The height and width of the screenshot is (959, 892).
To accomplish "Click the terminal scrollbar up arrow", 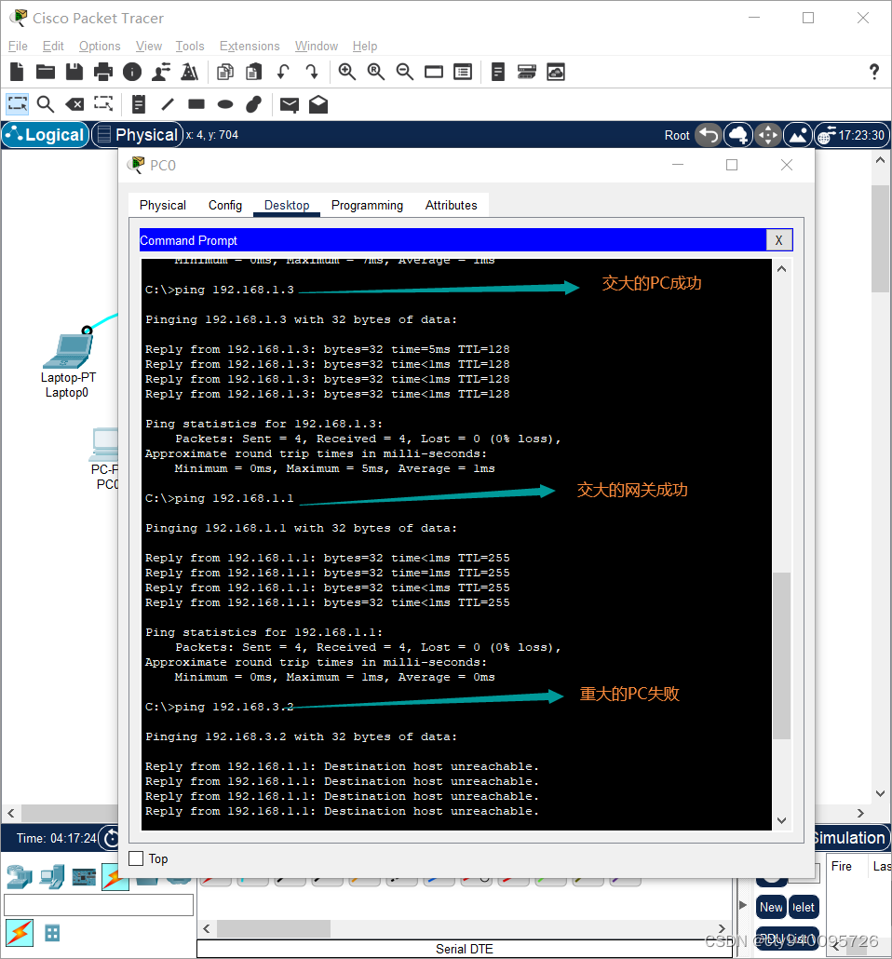I will (782, 268).
